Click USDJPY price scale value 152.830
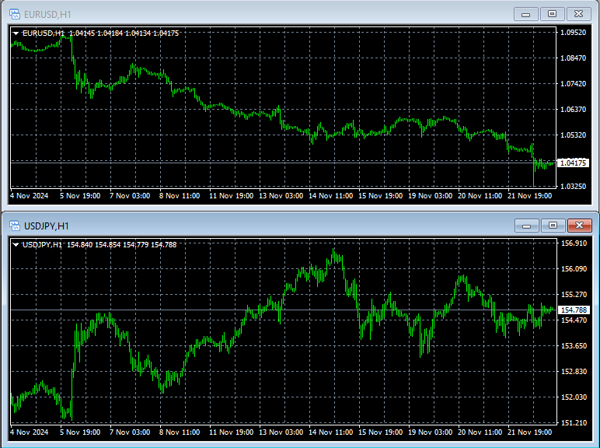The image size is (600, 448). 574,372
